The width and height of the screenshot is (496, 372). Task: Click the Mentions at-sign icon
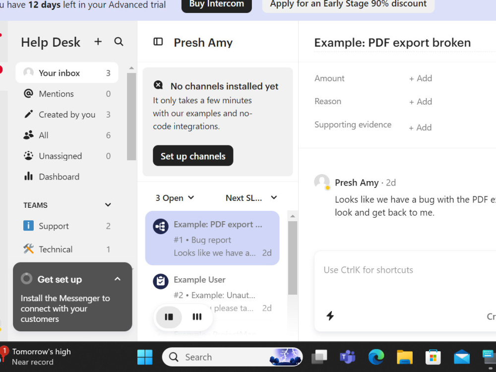pyautogui.click(x=28, y=94)
